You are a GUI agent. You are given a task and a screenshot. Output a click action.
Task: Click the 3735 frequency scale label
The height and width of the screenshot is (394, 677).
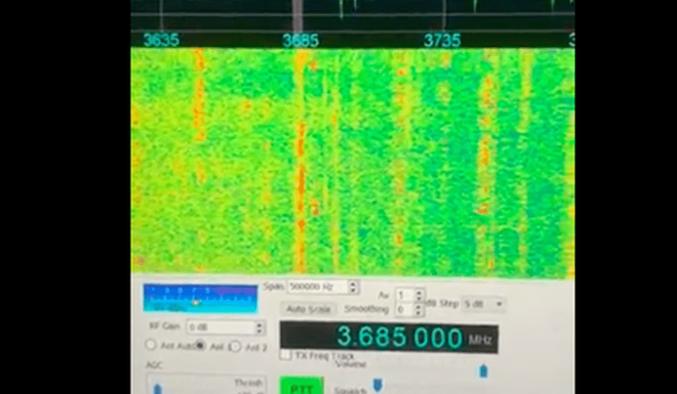click(442, 41)
